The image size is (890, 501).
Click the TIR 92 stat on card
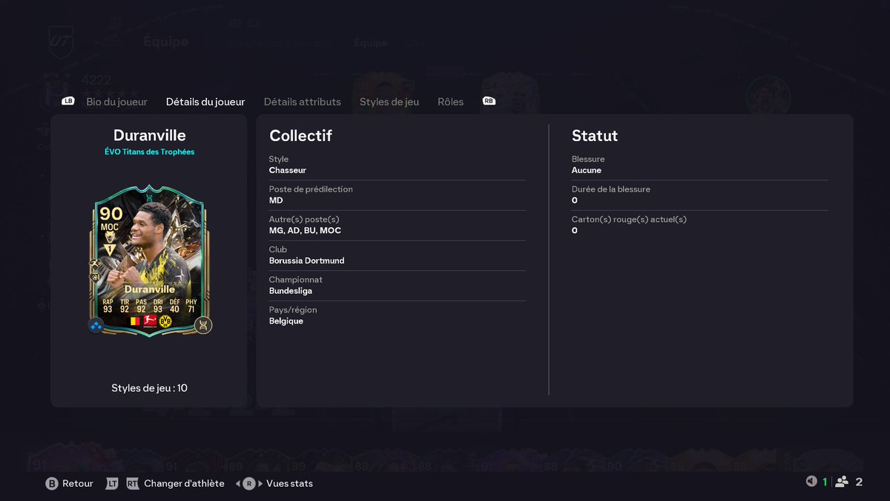pos(125,306)
